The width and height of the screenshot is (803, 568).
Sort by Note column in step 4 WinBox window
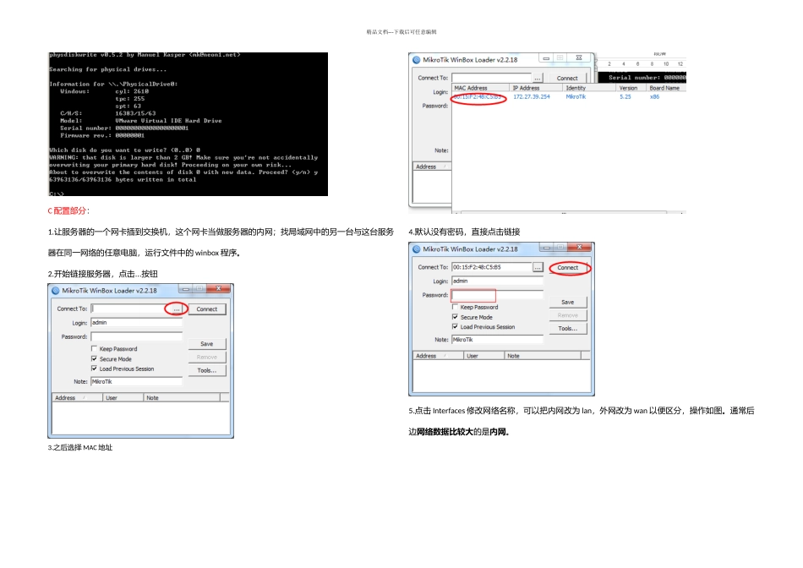(543, 356)
